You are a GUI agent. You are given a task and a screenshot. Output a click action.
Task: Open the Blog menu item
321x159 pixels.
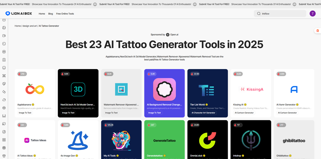51,14
